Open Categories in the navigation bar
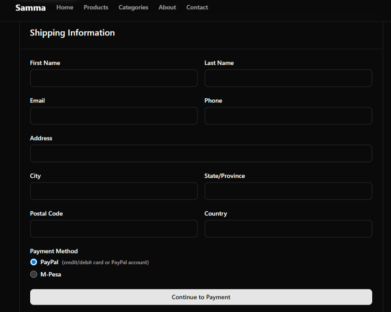The height and width of the screenshot is (312, 391). (x=133, y=8)
